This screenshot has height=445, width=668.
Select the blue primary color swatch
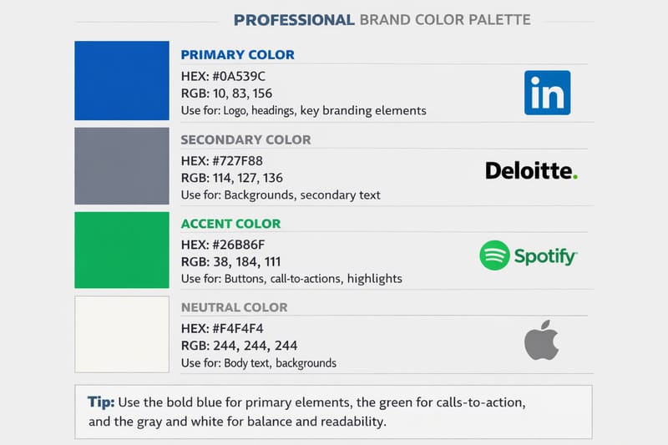coord(122,80)
